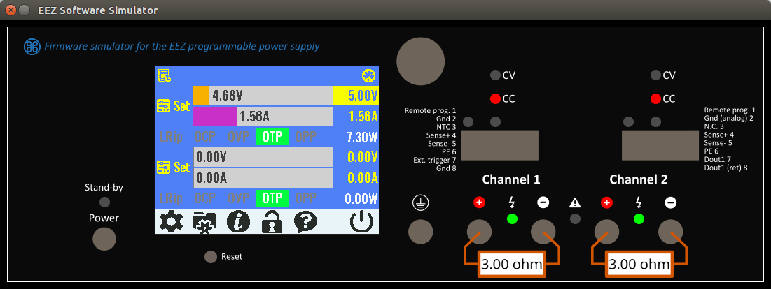Click the earth ground symbol
Image resolution: width=771 pixels, height=289 pixels.
(x=421, y=202)
